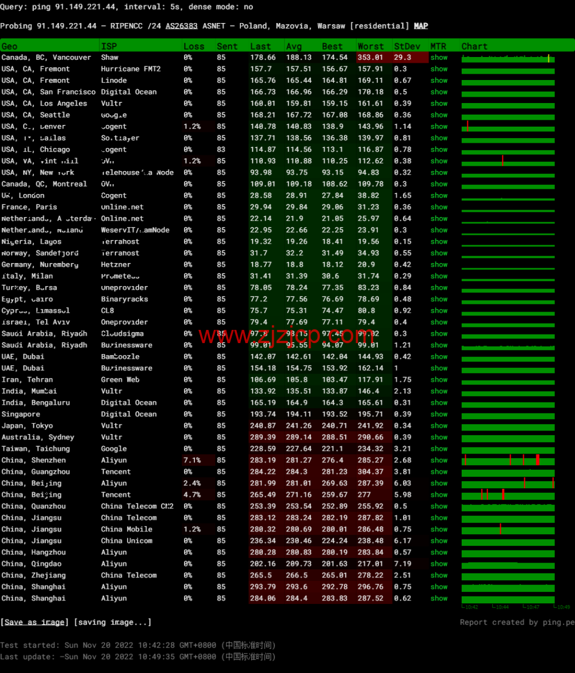Click the ISP column header
This screenshot has width=575, height=673.
pyautogui.click(x=109, y=46)
